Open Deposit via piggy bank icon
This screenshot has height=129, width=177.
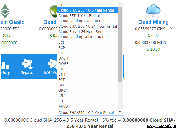click(x=27, y=64)
